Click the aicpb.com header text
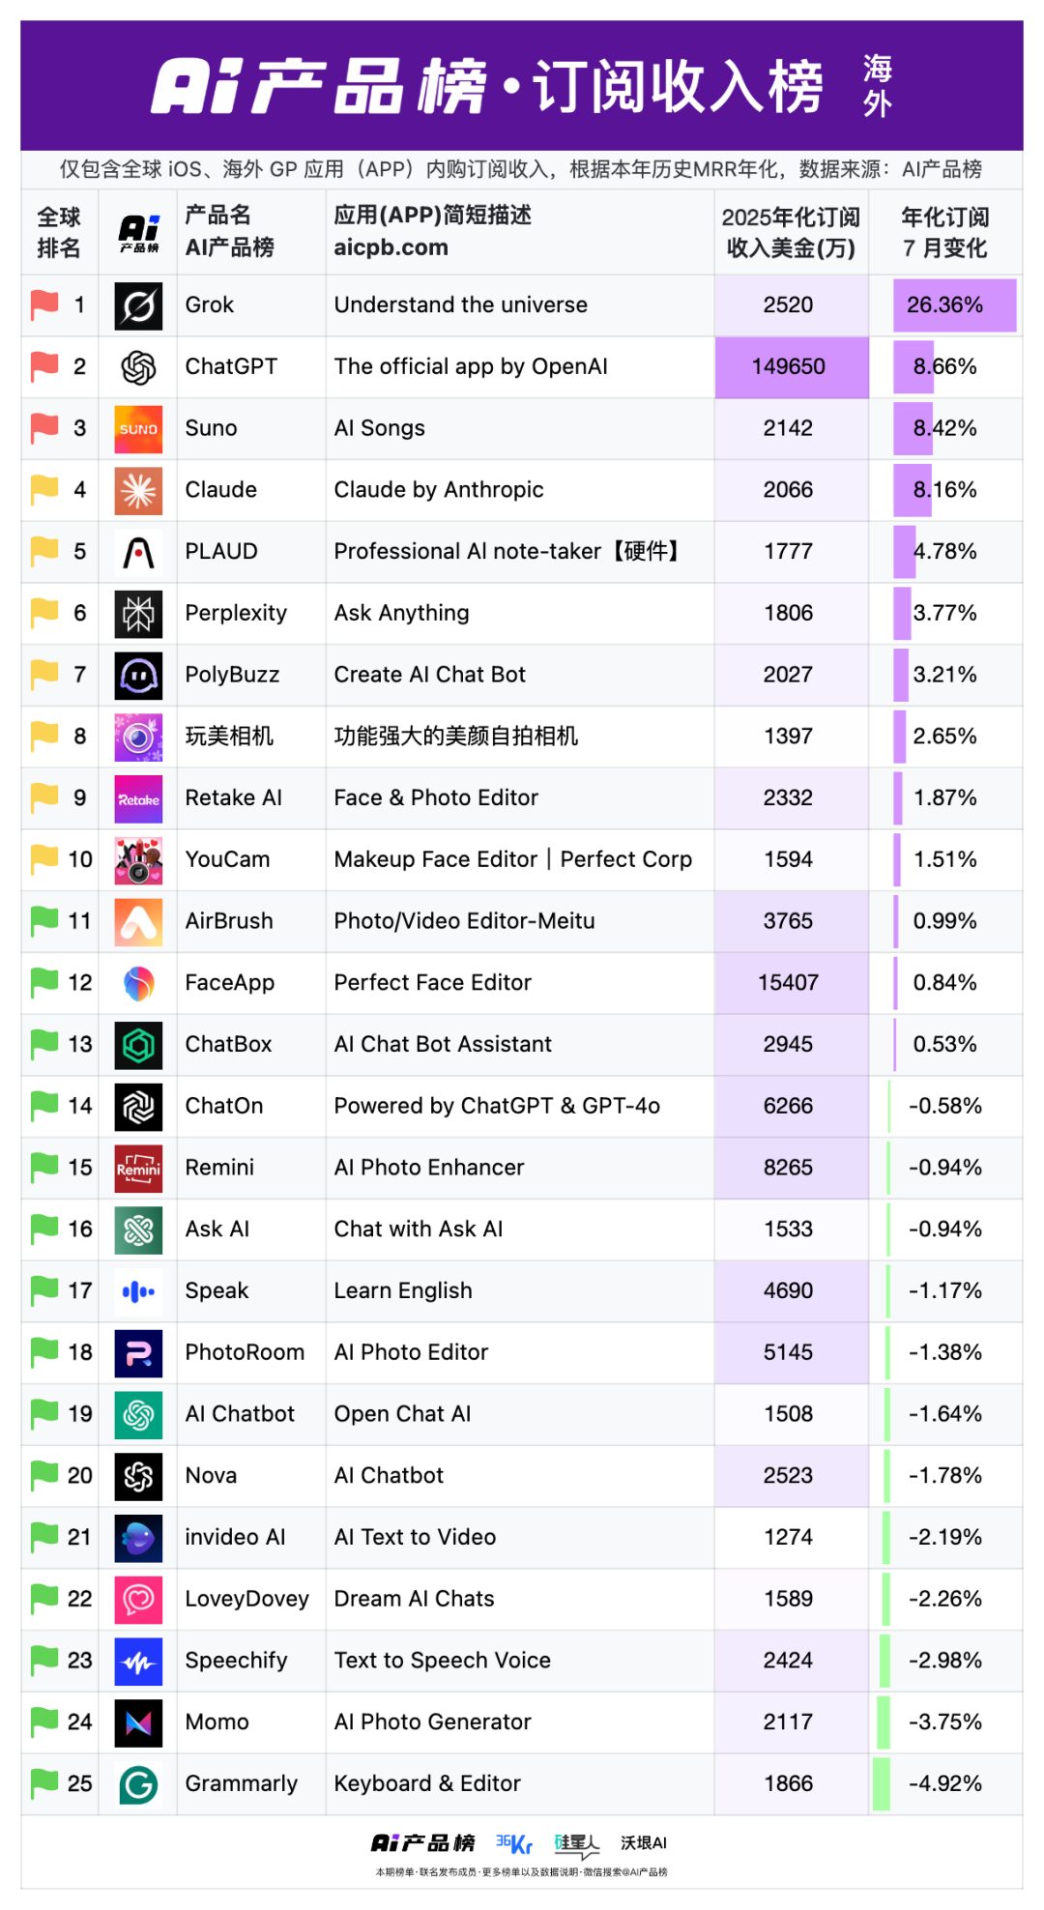This screenshot has height=1910, width=1044. (x=391, y=247)
